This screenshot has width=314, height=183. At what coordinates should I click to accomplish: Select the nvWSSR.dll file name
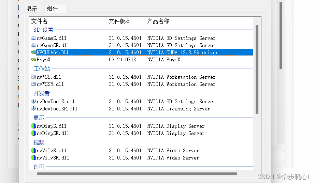[50, 84]
